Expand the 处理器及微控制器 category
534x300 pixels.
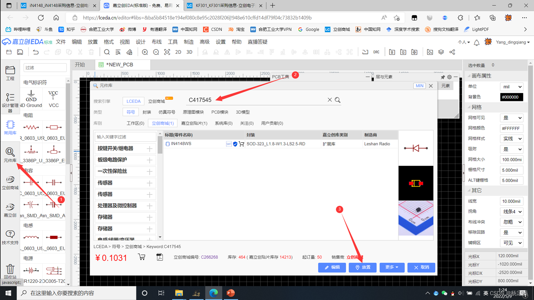coord(150,206)
